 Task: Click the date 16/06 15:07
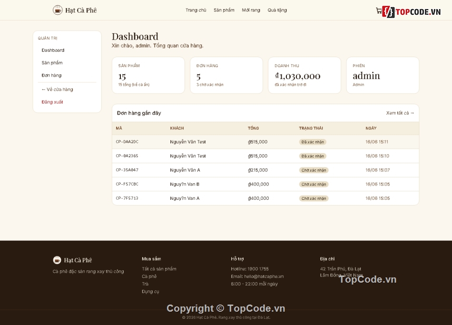coord(377,170)
